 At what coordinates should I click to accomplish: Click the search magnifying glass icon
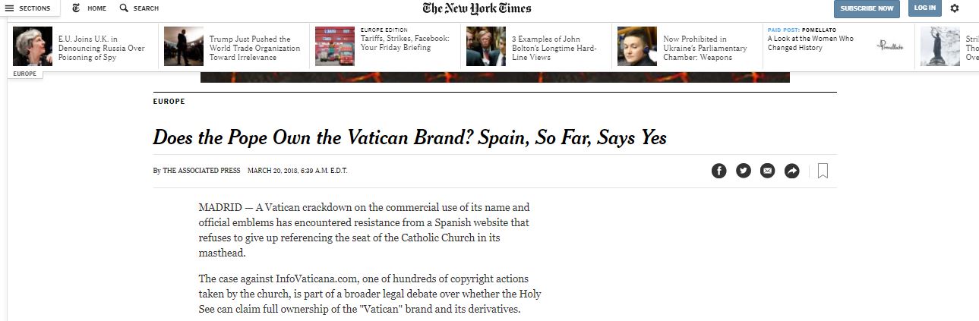124,8
